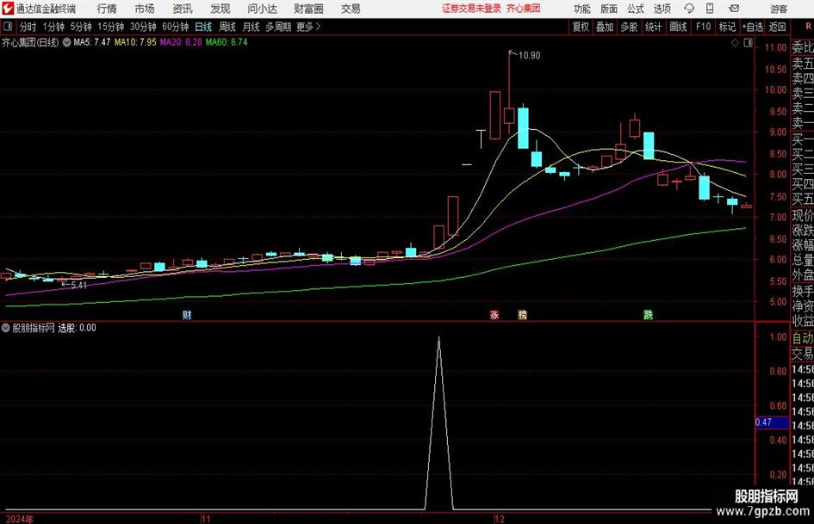Viewport: 814px width, 524px height.
Task: Open the 发现 menu
Action: (221, 9)
